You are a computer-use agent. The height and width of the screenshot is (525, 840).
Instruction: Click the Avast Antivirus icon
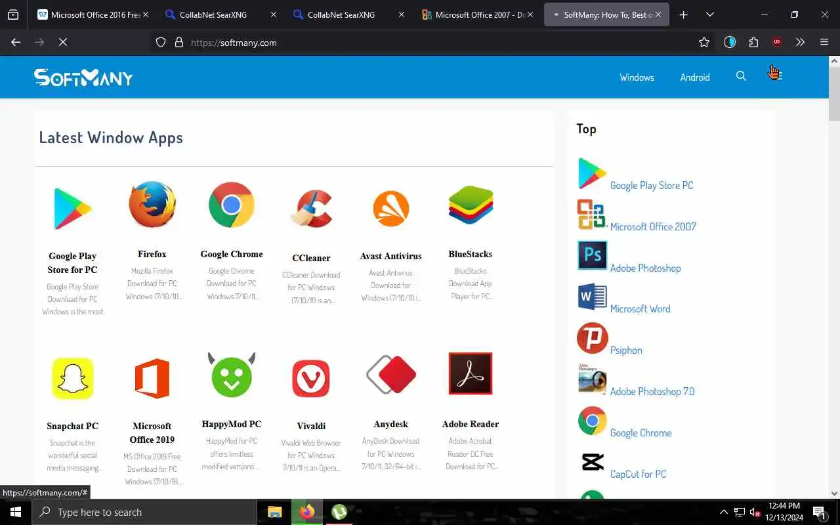[x=391, y=208]
